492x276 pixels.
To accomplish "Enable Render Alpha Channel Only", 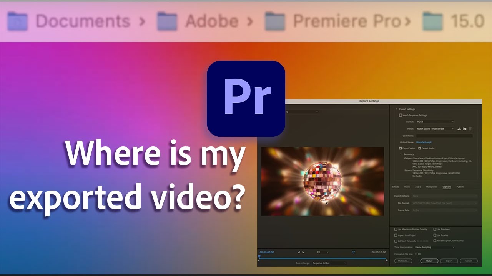I will click(x=435, y=241).
